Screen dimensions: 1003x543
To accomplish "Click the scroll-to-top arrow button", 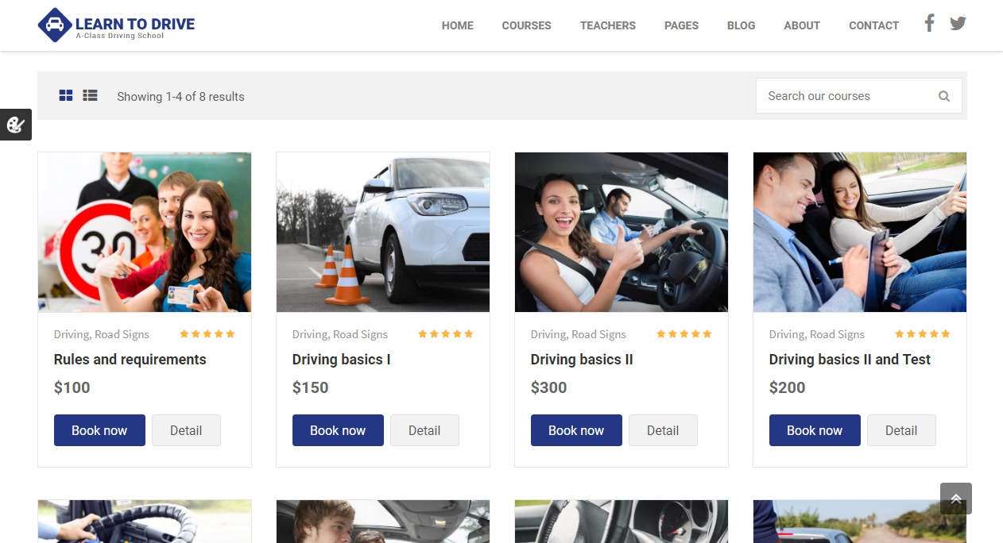I will pyautogui.click(x=955, y=499).
